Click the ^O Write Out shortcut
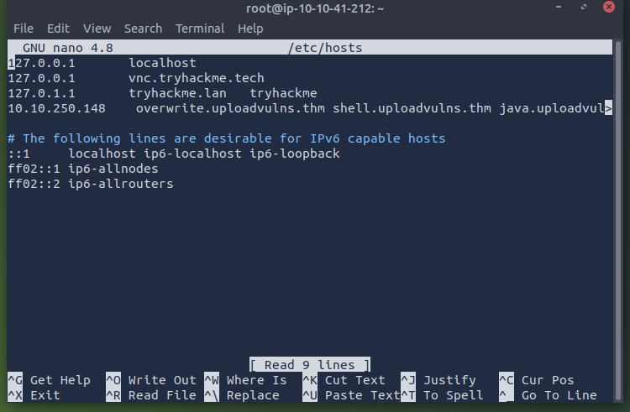630x412 pixels. tap(151, 380)
